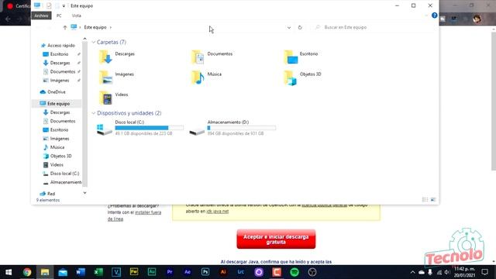Image resolution: width=496 pixels, height=279 pixels.
Task: Open Microsoft Word from the taskbar
Action: coord(81,272)
